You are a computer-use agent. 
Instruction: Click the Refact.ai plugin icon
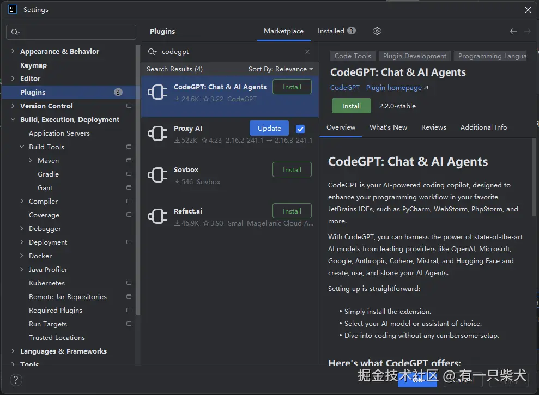click(158, 216)
